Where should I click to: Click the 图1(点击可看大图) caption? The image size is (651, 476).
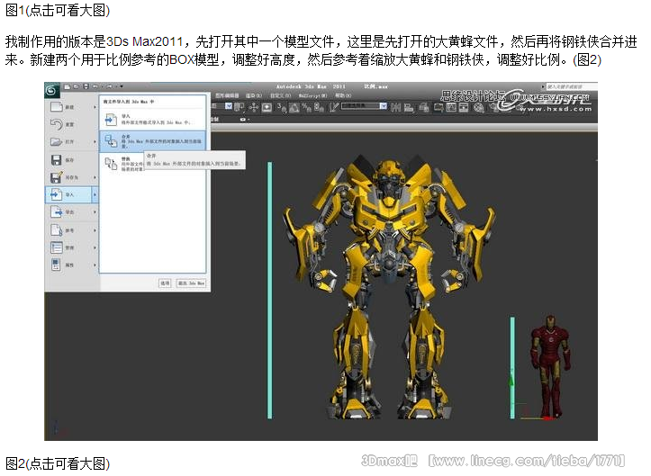58,10
